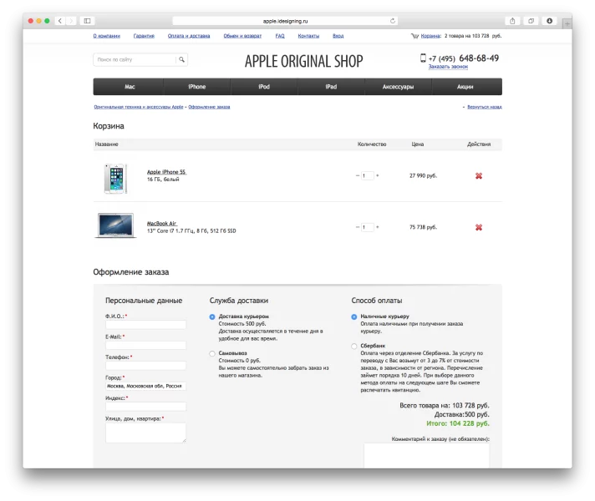The height and width of the screenshot is (501, 595).
Task: Click the 'Телефон' input field
Action: (145, 366)
